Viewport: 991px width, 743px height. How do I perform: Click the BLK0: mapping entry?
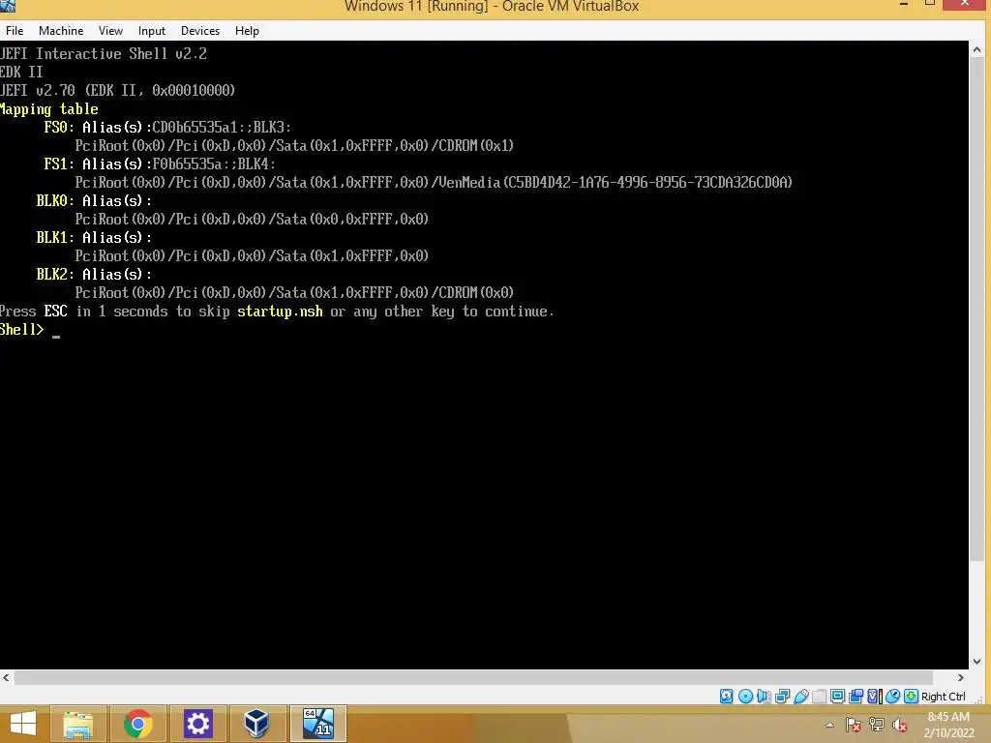tap(55, 200)
